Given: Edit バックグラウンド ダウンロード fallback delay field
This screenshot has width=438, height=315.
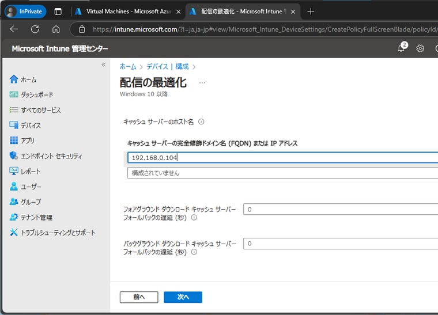Looking at the screenshot, I should pyautogui.click(x=341, y=244).
